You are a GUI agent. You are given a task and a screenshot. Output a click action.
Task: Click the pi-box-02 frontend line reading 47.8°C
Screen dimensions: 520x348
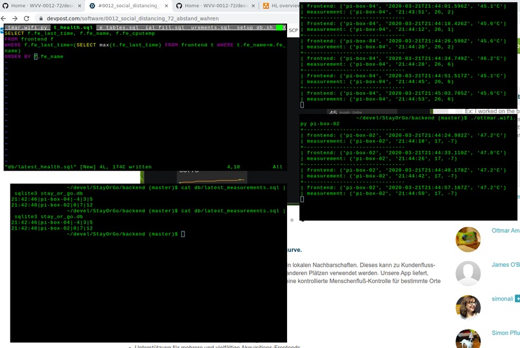coord(406,153)
